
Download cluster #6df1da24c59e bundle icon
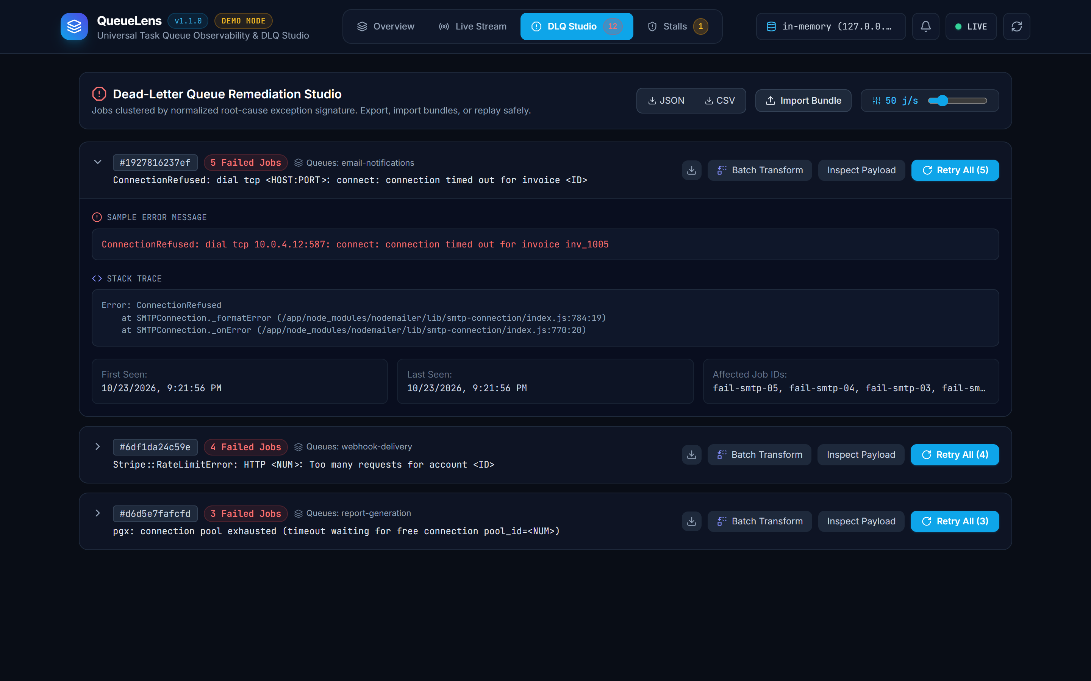(x=692, y=455)
